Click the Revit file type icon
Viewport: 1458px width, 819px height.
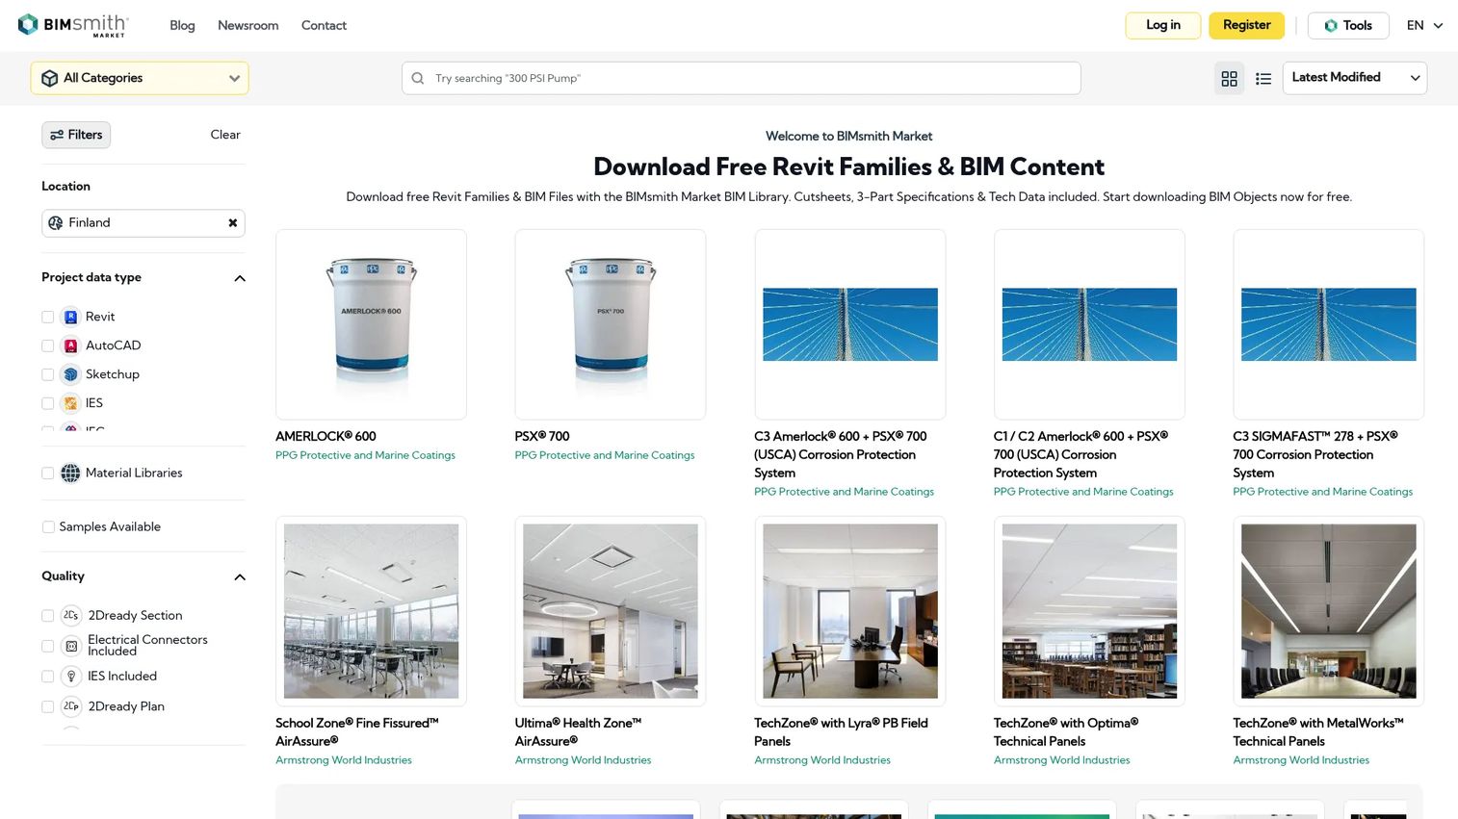(70, 317)
